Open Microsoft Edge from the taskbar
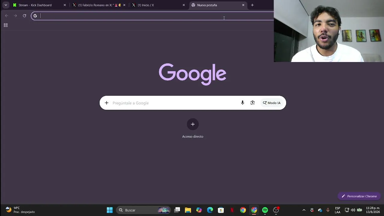The width and height of the screenshot is (384, 216). (210, 210)
